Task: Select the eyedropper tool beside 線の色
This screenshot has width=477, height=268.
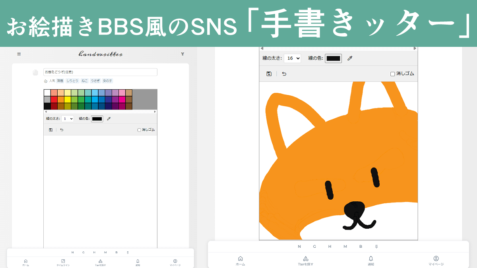Action: (x=109, y=118)
